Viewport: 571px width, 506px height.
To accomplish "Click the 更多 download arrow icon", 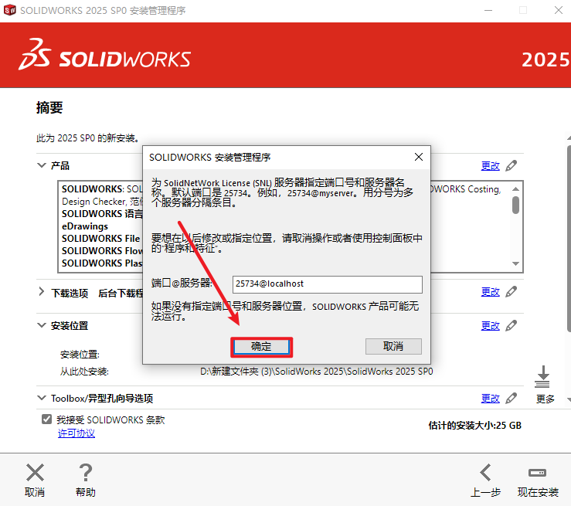I will tap(542, 379).
